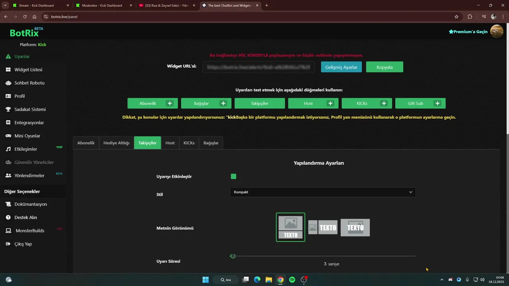Select text-over-image layout thumbnail

[355, 227]
